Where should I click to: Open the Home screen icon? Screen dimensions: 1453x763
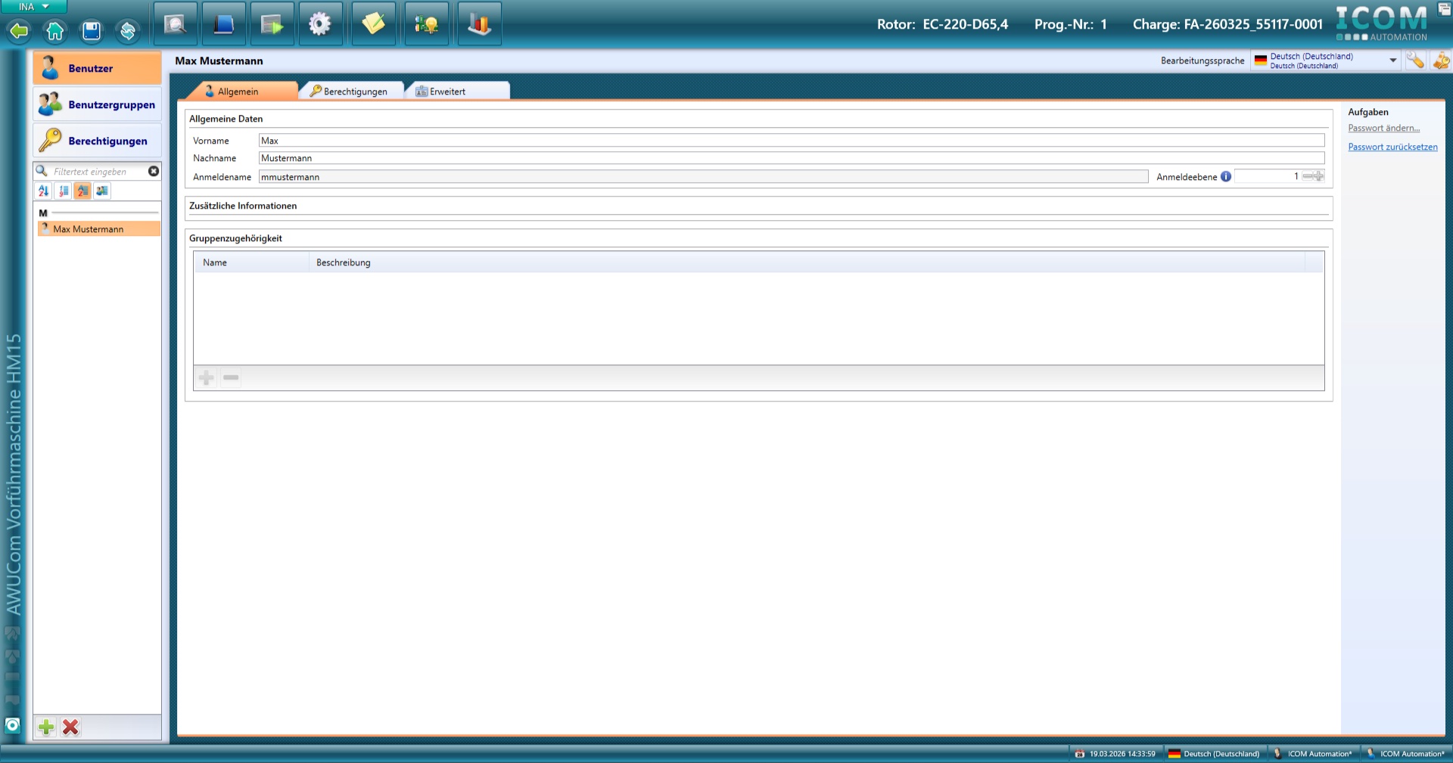click(x=55, y=31)
